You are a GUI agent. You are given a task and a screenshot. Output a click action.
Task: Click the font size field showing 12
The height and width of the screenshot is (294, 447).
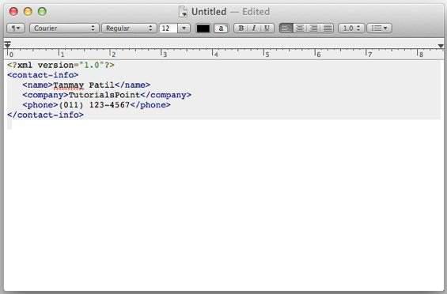point(169,28)
